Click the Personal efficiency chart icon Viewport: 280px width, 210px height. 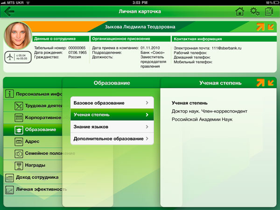(9, 189)
